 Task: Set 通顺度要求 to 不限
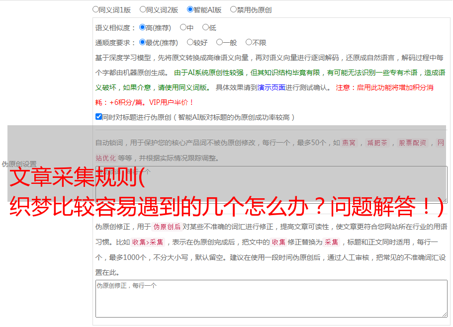(249, 42)
